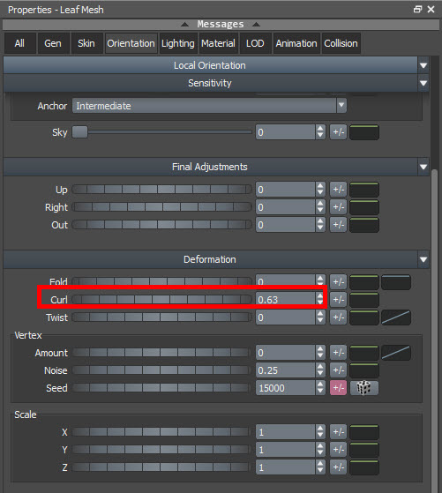442x493 pixels.
Task: Open the Up variance curve box
Action: click(x=364, y=190)
